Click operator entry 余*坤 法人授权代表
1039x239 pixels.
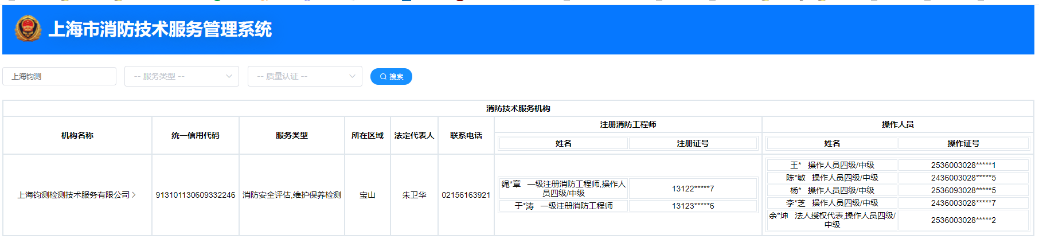[832, 220]
